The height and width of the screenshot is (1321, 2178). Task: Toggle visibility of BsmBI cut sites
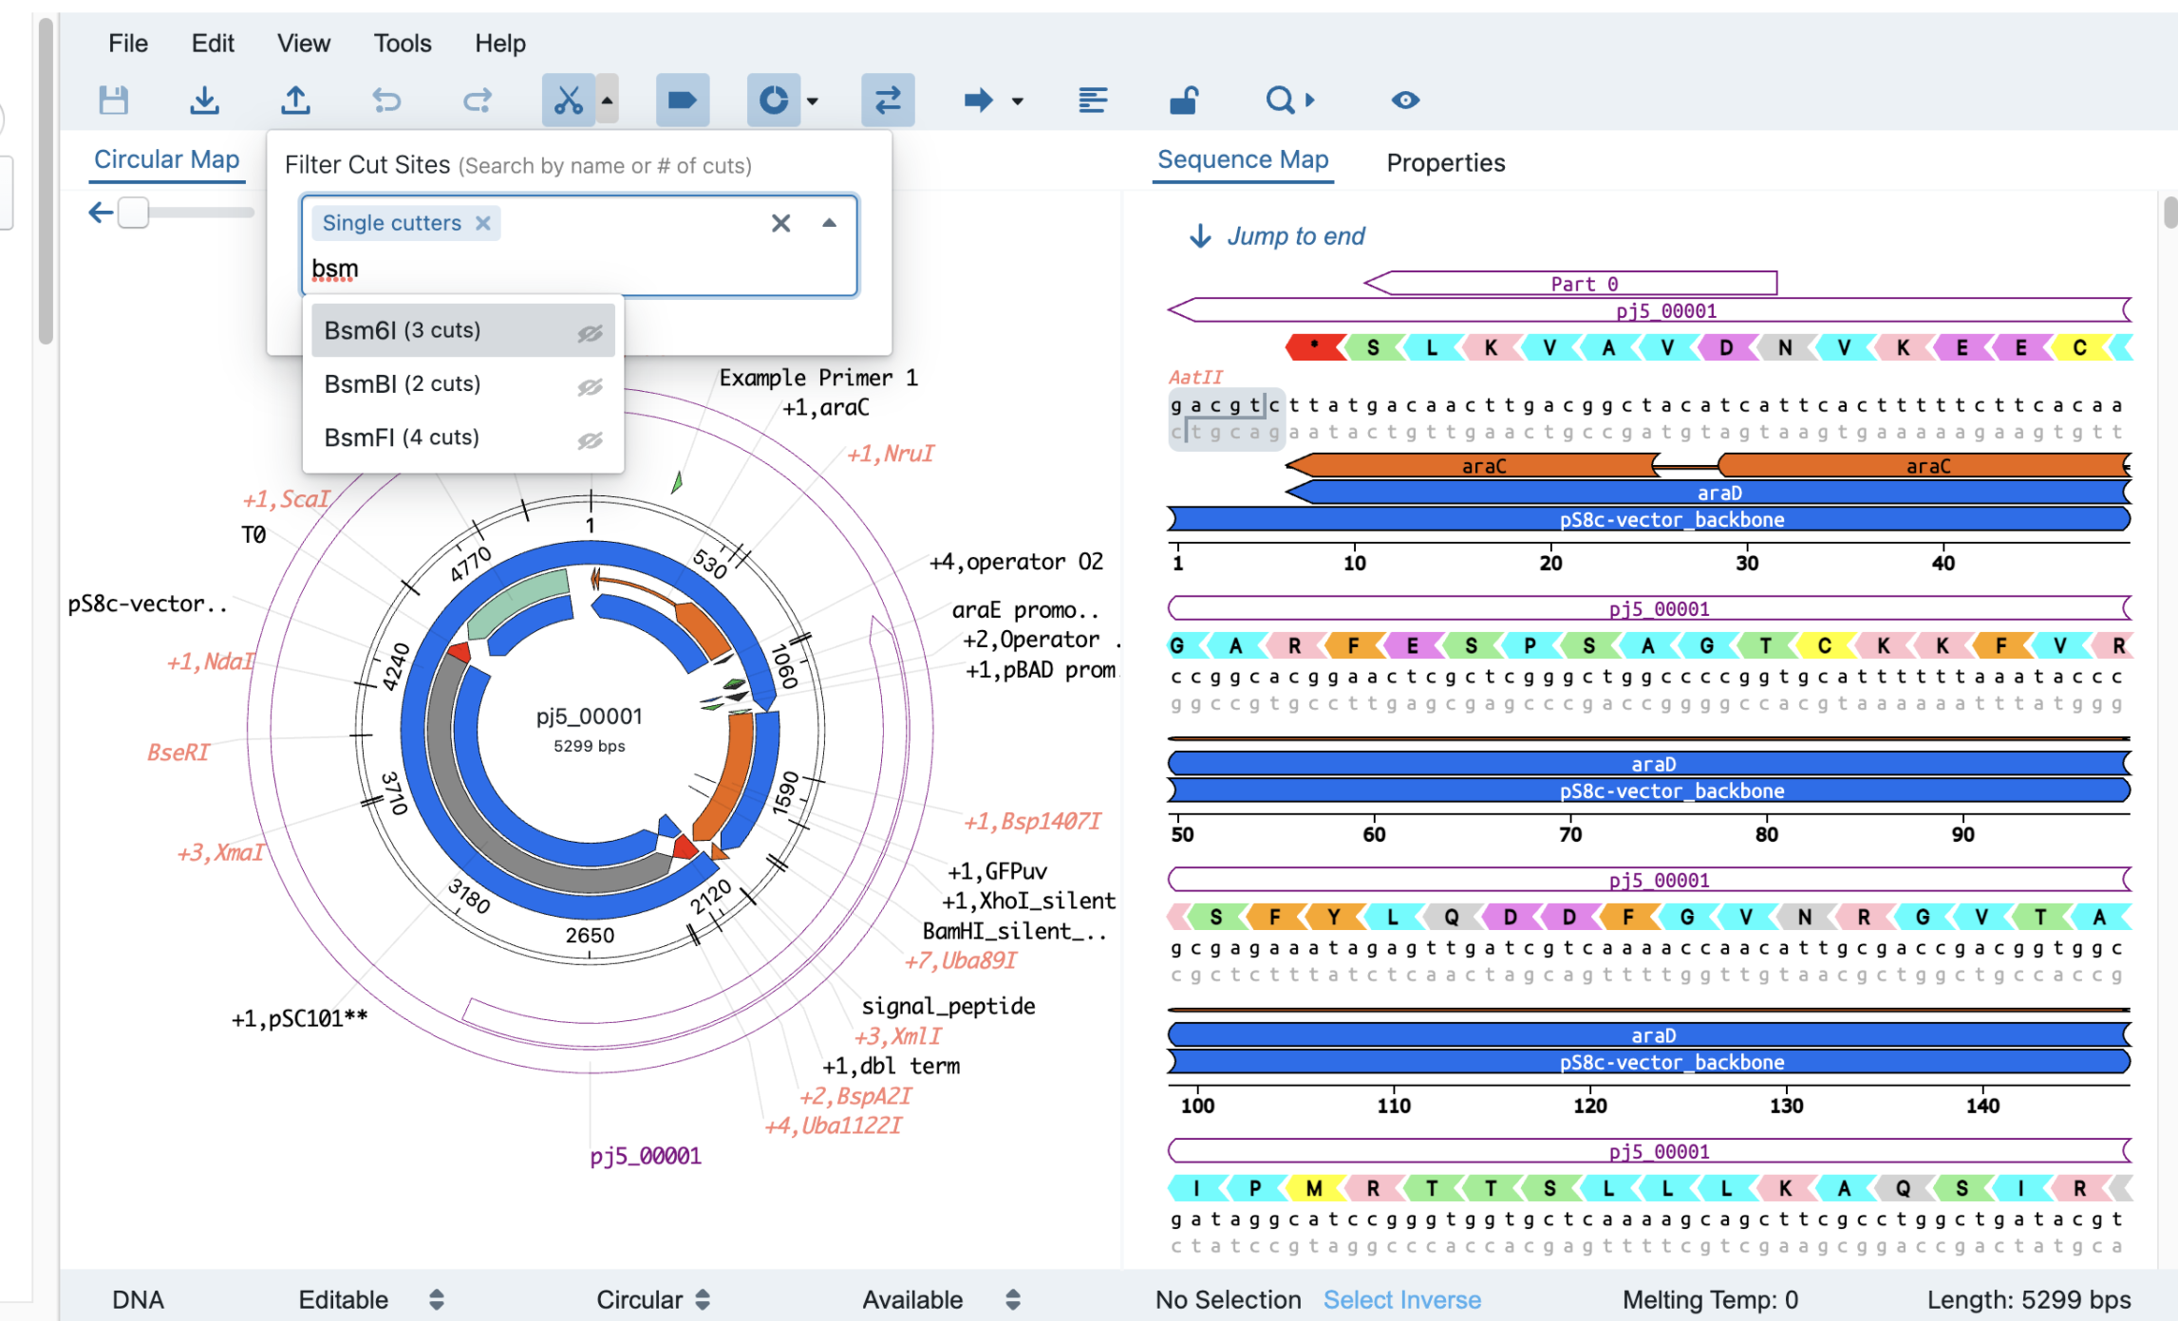tap(591, 385)
